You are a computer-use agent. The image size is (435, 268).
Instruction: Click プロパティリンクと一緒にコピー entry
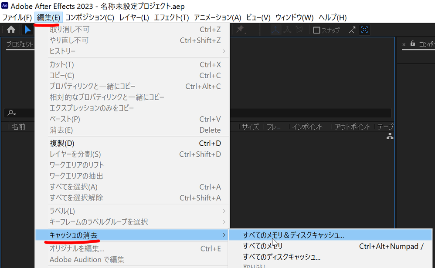(x=133, y=87)
